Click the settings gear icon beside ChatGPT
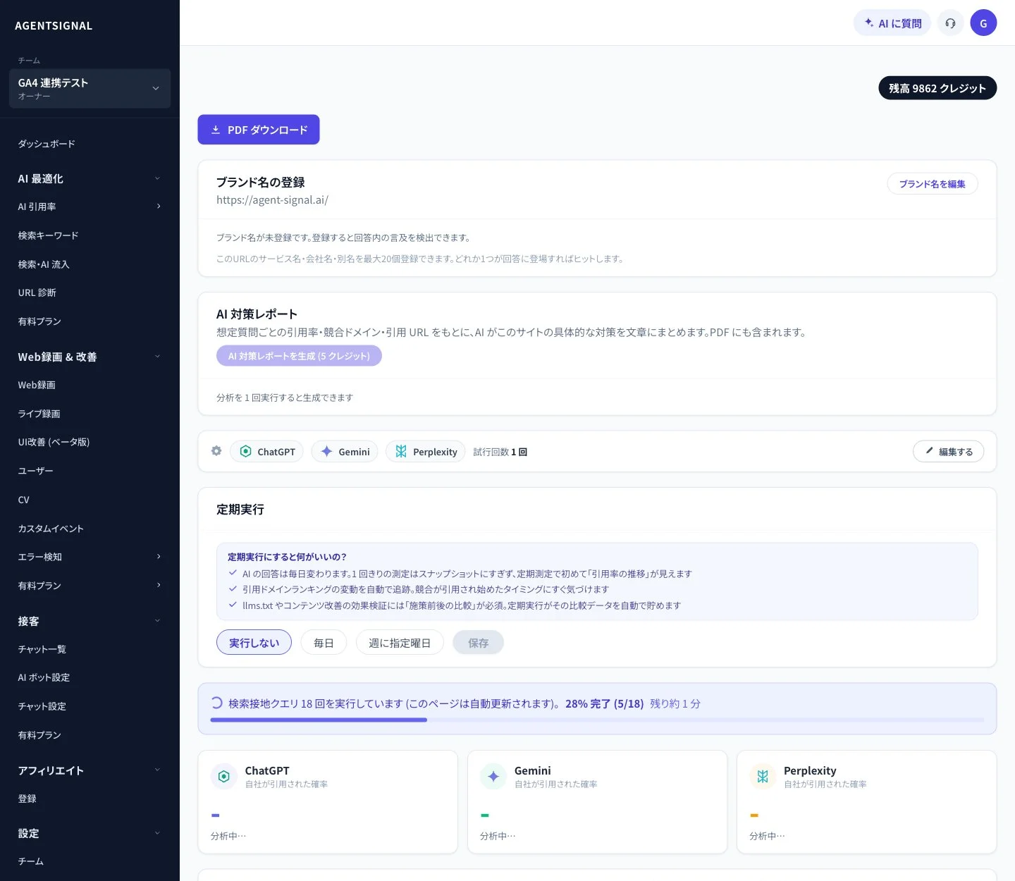 tap(216, 451)
